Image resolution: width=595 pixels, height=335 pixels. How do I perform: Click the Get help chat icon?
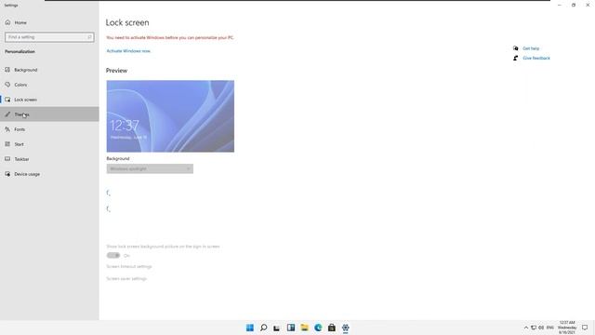click(x=515, y=48)
